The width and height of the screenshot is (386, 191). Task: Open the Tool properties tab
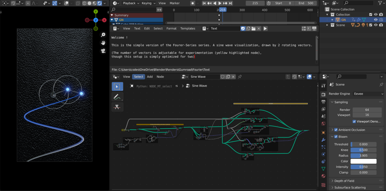[323, 85]
